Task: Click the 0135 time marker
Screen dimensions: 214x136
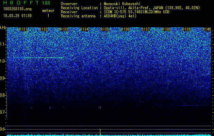Action: 105,29
